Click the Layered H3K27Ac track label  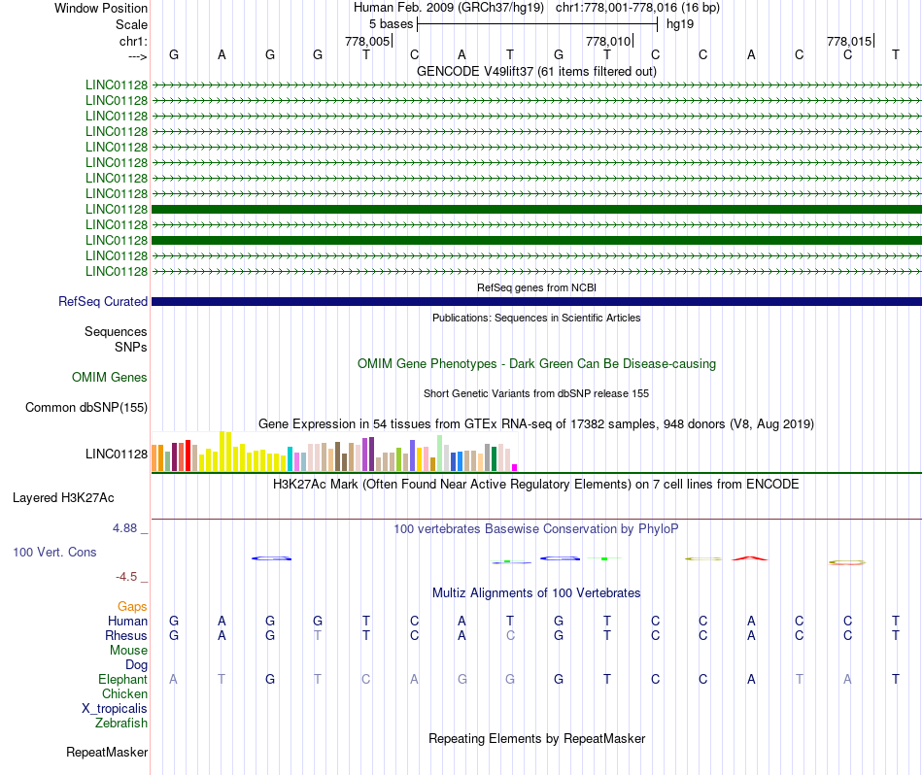click(x=63, y=498)
